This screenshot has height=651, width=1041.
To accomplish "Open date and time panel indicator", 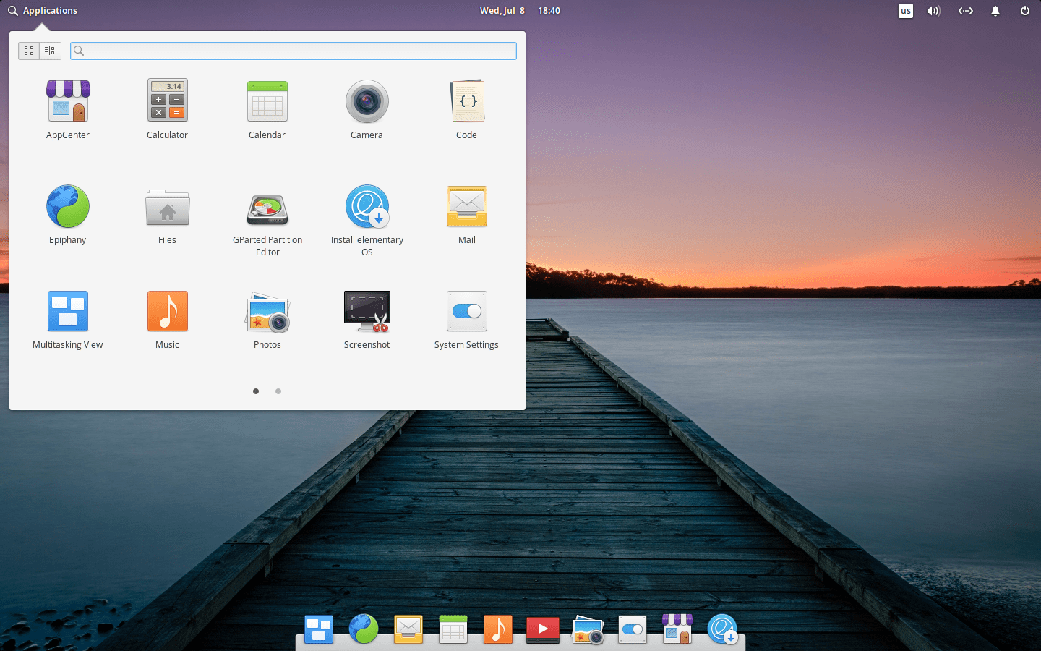I will pyautogui.click(x=520, y=11).
